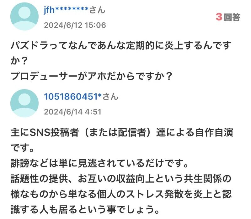This screenshot has height=219, width=251.
Task: Click the さん suffix after jfh********
Action: click(x=97, y=10)
